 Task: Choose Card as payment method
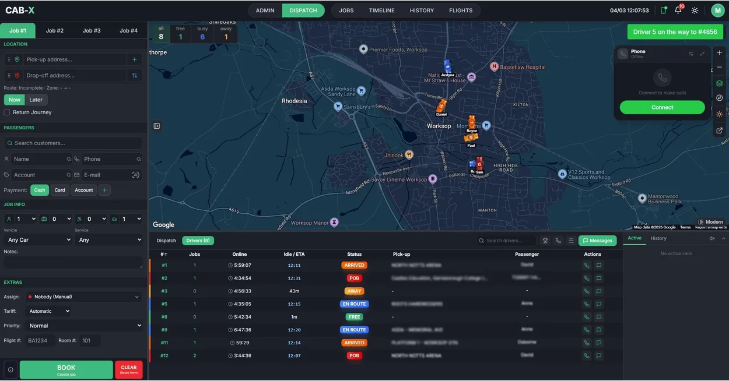pos(59,190)
